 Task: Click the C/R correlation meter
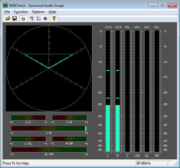pyautogui.click(x=70, y=118)
